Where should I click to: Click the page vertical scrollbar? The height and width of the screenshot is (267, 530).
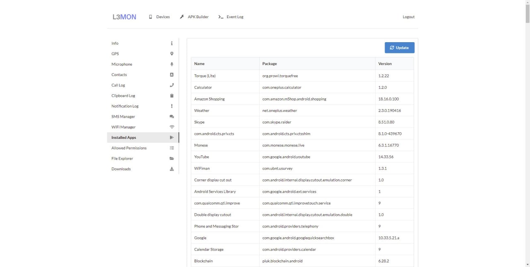coord(527,124)
